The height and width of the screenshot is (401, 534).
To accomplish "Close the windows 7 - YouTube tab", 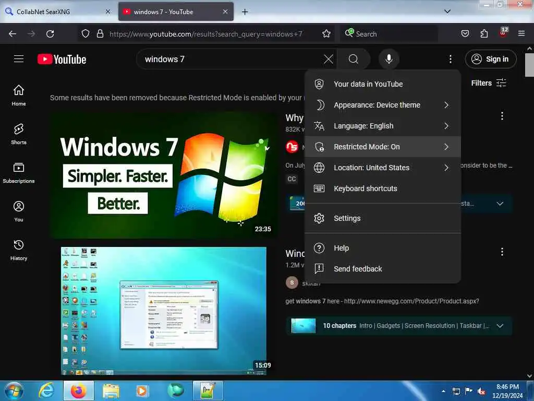I will (x=225, y=11).
